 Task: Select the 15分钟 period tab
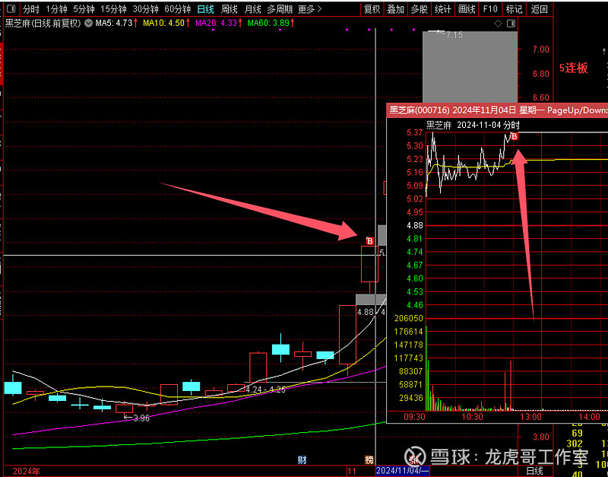113,9
